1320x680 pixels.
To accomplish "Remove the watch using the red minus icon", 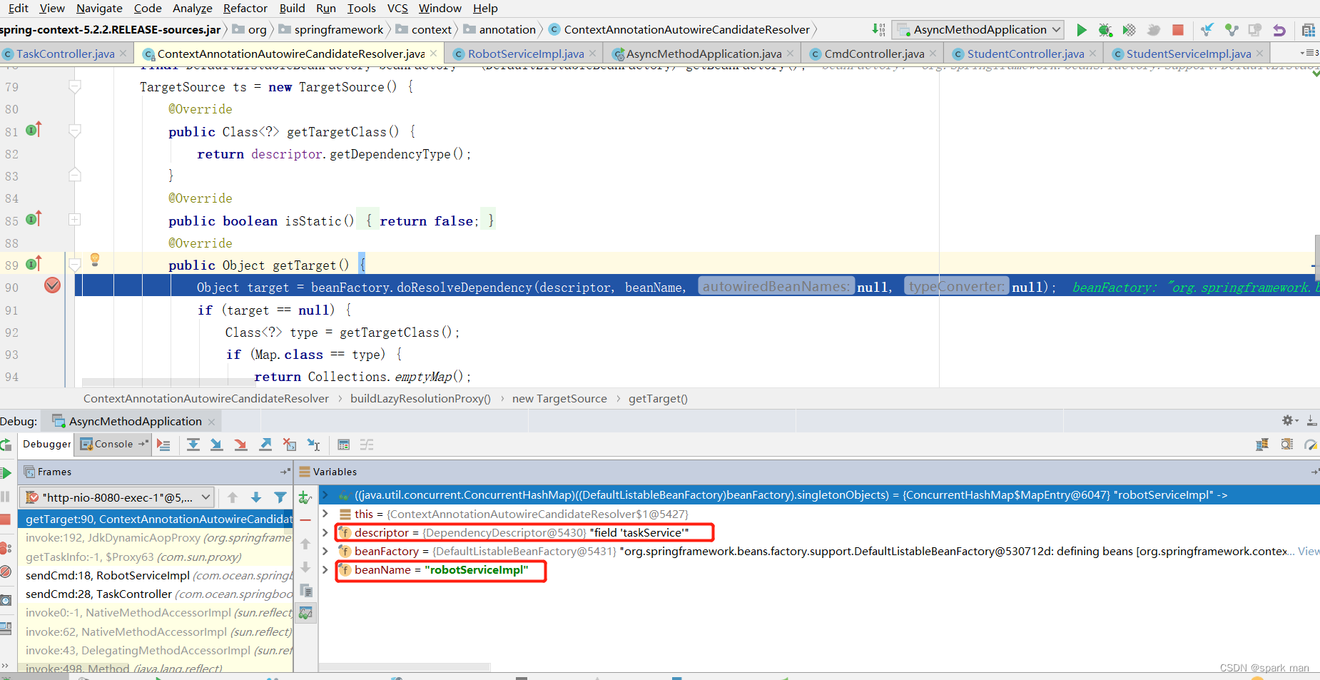I will click(305, 520).
